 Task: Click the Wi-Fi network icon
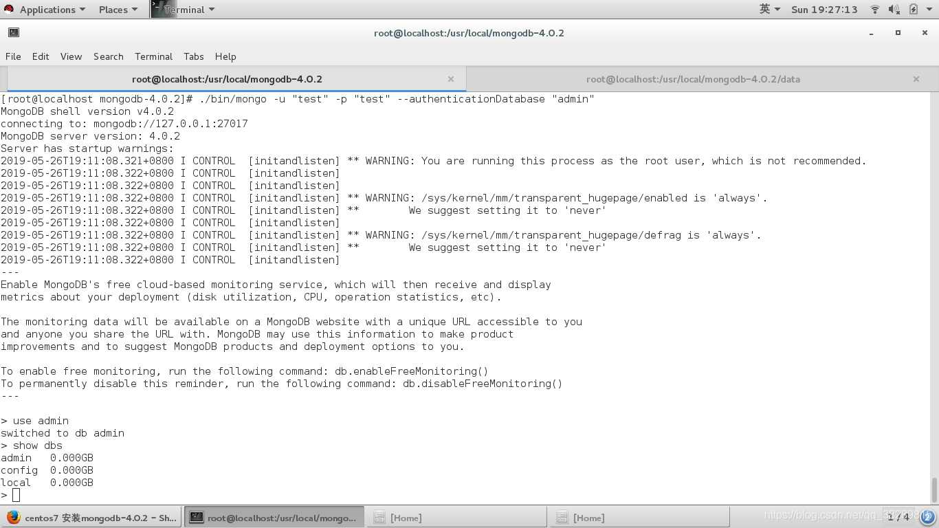click(x=875, y=10)
